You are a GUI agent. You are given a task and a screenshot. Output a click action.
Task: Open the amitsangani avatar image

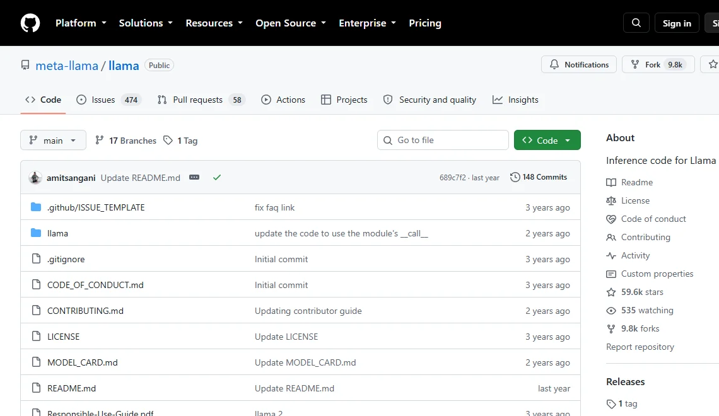[35, 178]
